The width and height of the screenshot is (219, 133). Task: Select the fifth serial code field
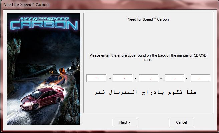click(x=200, y=78)
